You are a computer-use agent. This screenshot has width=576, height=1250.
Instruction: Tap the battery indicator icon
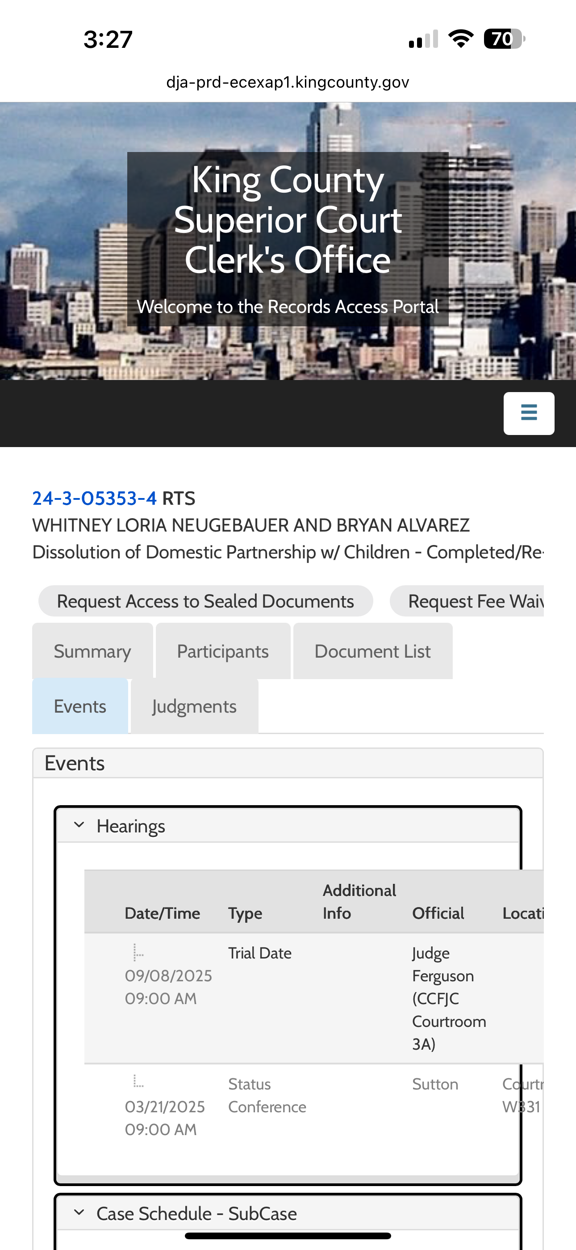point(504,38)
